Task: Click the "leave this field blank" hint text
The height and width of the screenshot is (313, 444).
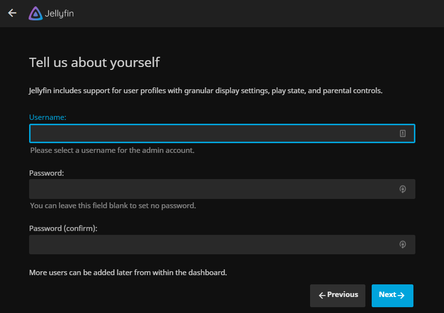Action: point(113,206)
